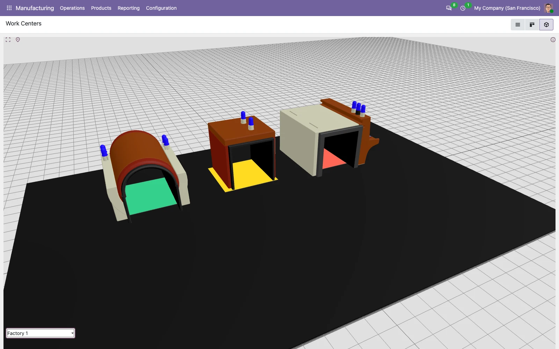Image resolution: width=559 pixels, height=349 pixels.
Task: Open the Factory 1 dropdown
Action: 41,333
